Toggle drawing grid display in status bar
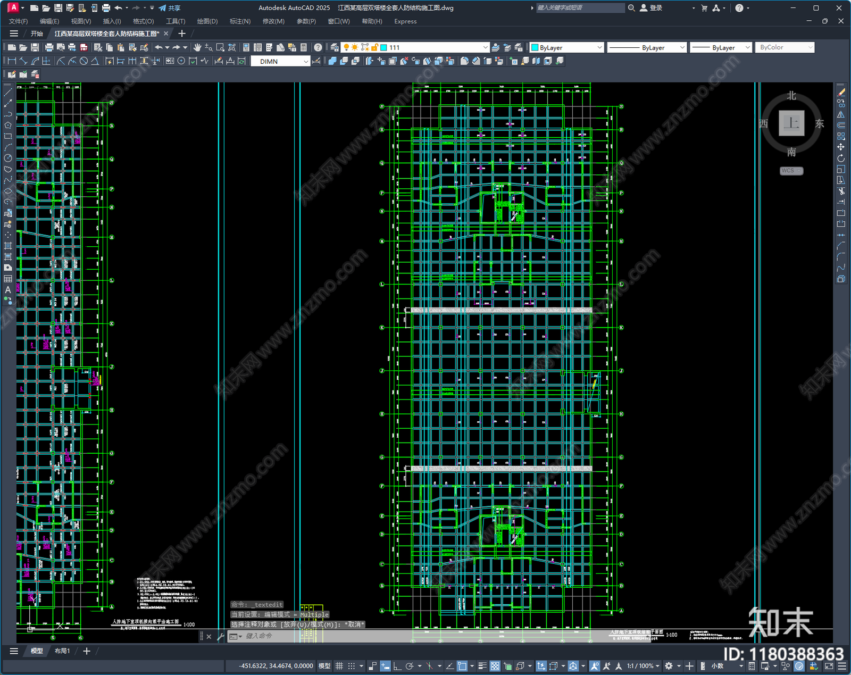Screen dimensions: 851x675 339,666
